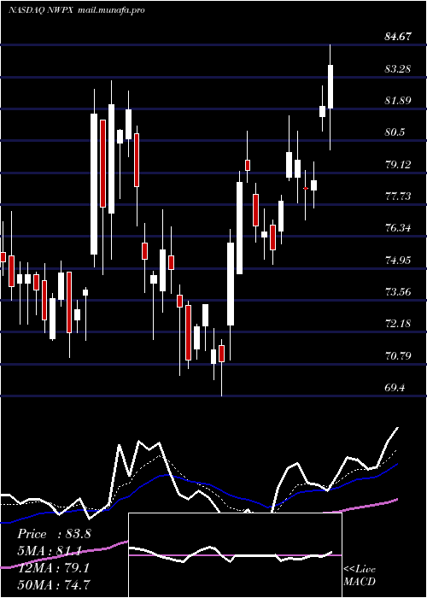Click the NASDAQ NWPX chart title
427x598 pixels.
coord(40,10)
